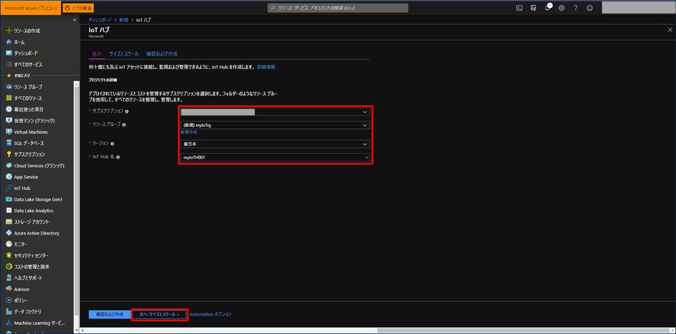
Task: Open Data Factory icon in the sidebar
Action: click(x=9, y=312)
